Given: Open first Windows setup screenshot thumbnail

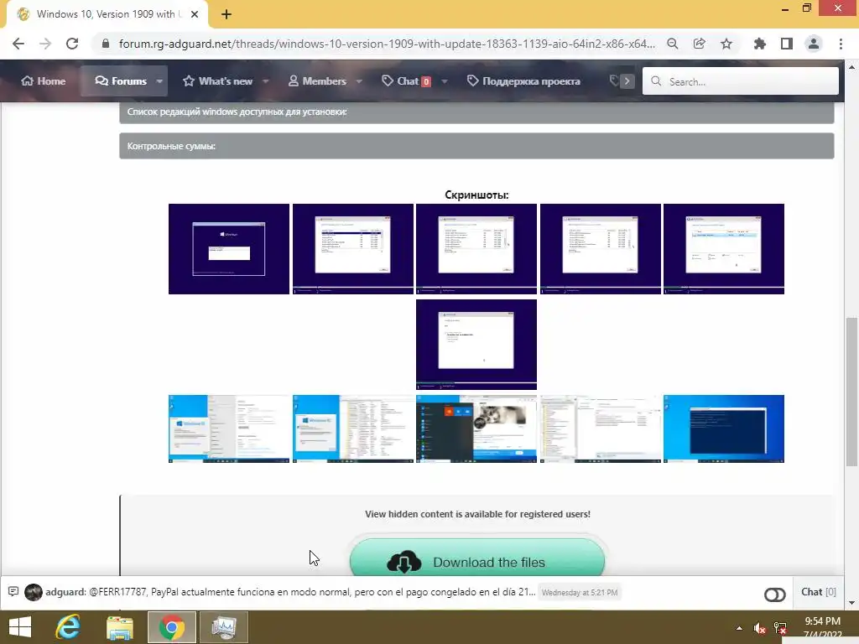Looking at the screenshot, I should click(x=229, y=249).
